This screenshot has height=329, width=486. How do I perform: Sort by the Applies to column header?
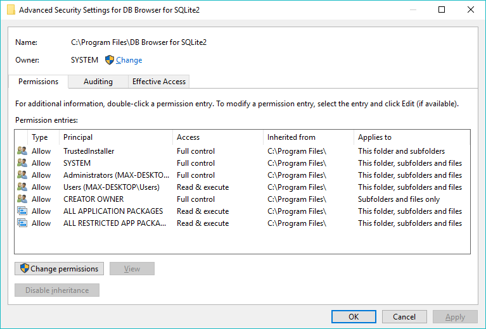click(412, 137)
